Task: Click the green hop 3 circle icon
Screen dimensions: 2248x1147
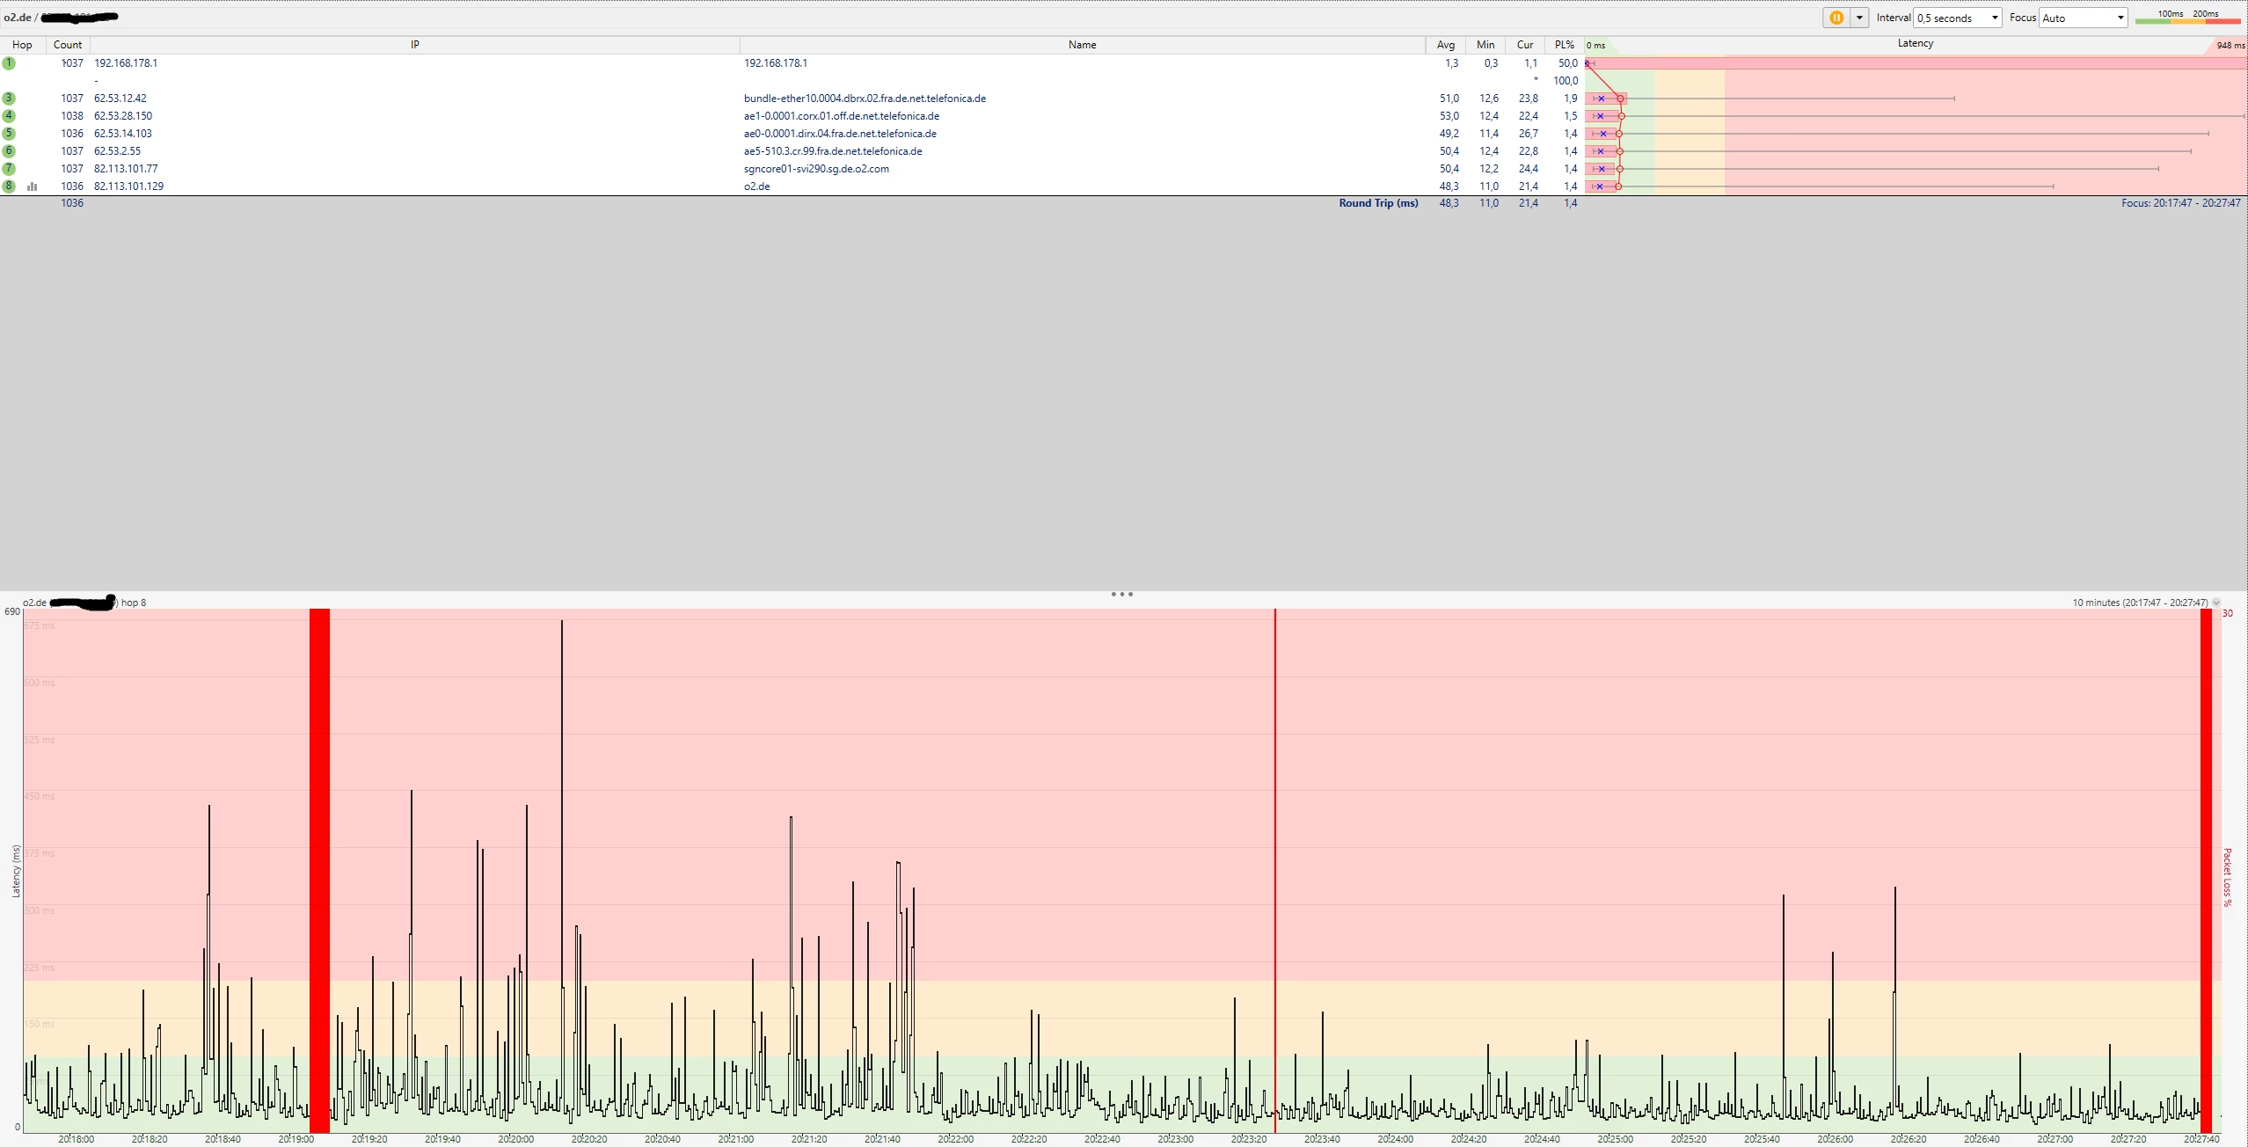Action: coord(9,99)
